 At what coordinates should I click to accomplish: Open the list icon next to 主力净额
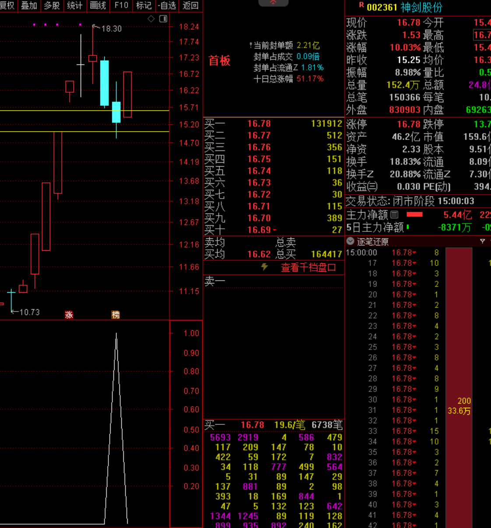tap(394, 215)
